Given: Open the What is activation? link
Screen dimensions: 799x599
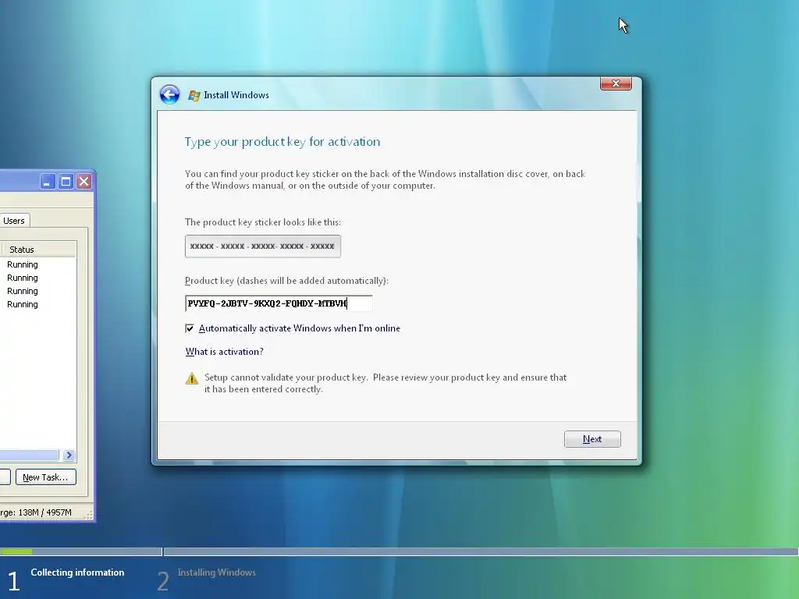Looking at the screenshot, I should [x=224, y=352].
